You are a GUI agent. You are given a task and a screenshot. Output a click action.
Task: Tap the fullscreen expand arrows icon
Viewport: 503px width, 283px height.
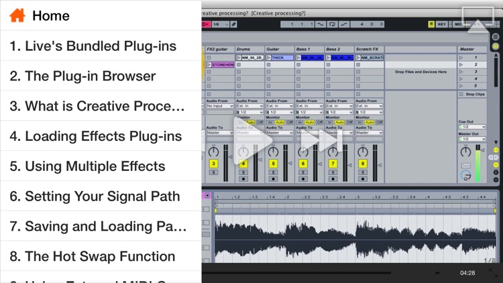click(493, 273)
